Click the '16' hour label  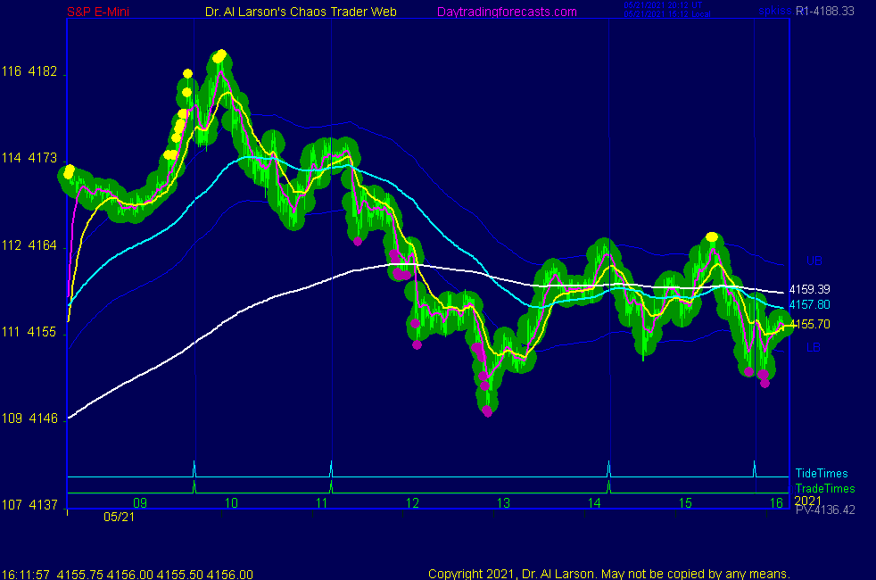coord(777,503)
